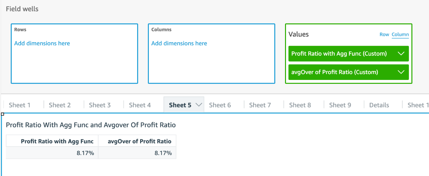Click Add dimensions here in Rows well
Viewport: 429px width, 176px height.
tap(42, 43)
